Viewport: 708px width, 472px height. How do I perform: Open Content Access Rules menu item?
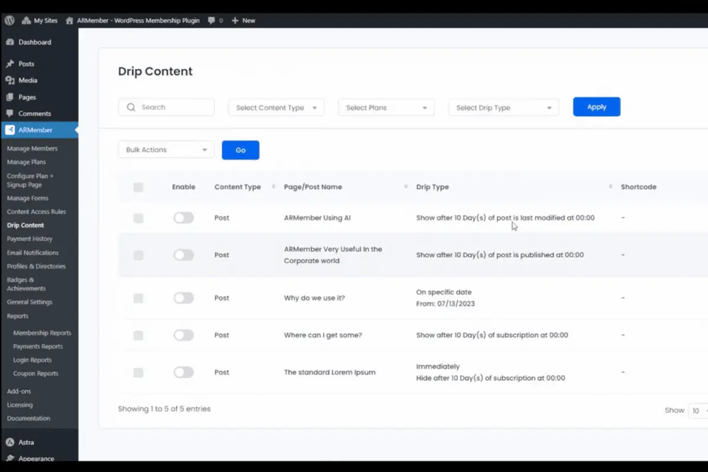click(37, 212)
